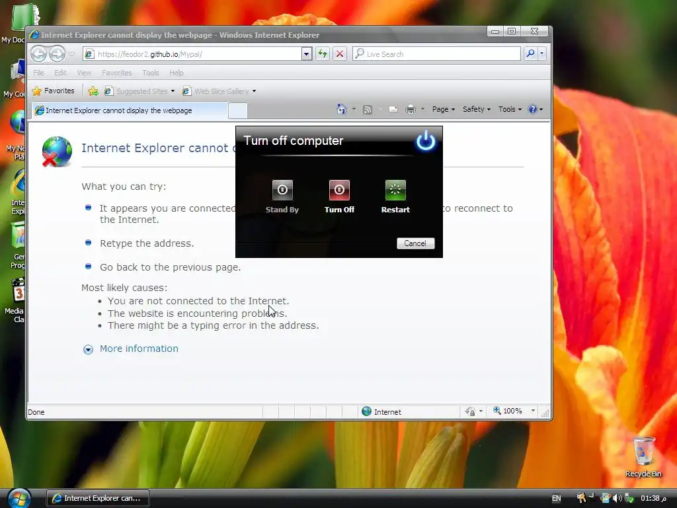Click the RSS feeds icon
The height and width of the screenshot is (508, 677).
368,109
